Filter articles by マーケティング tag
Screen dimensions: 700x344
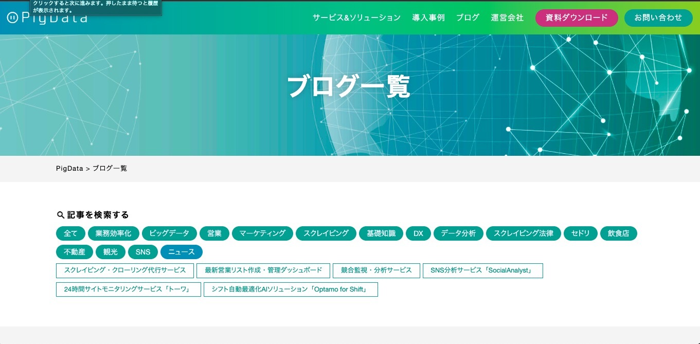point(262,233)
